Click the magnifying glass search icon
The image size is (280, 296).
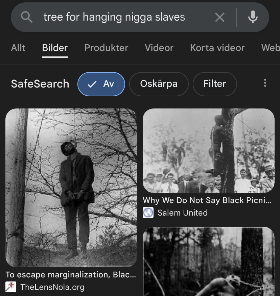point(27,17)
